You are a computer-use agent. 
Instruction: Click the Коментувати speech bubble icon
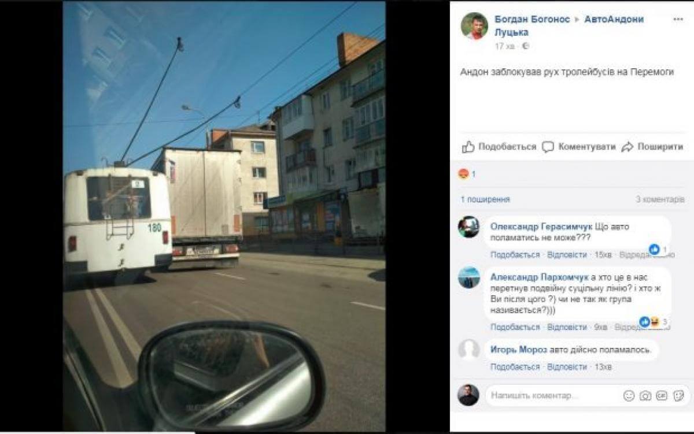pyautogui.click(x=548, y=147)
